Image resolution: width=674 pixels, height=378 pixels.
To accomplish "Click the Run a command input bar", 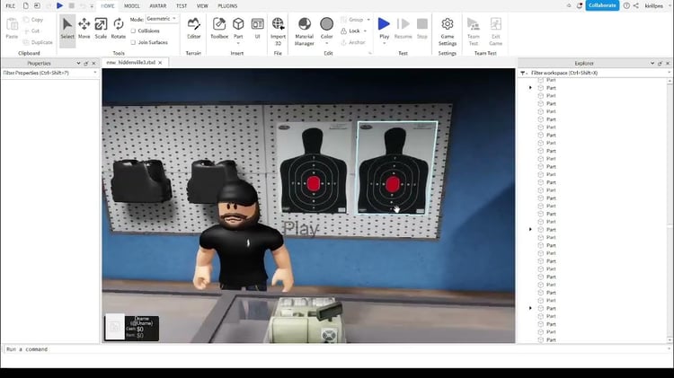I will [x=335, y=349].
